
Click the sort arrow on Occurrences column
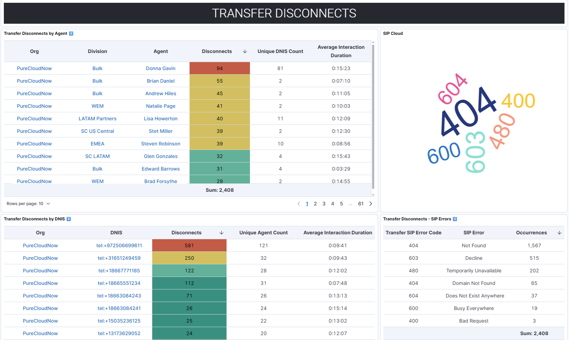point(559,232)
